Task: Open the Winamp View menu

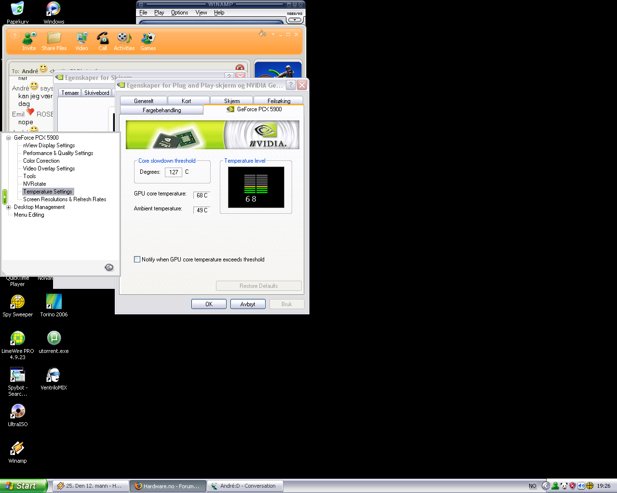Action: click(201, 13)
